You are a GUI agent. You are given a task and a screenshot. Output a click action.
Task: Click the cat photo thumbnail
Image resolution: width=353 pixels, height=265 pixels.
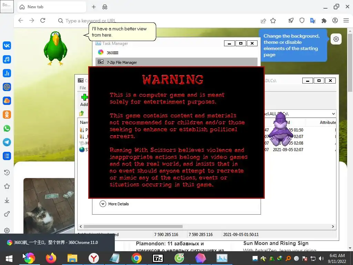pyautogui.click(x=49, y=206)
